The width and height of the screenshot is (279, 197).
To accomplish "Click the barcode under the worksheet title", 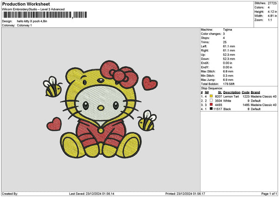I will pyautogui.click(x=45, y=15).
